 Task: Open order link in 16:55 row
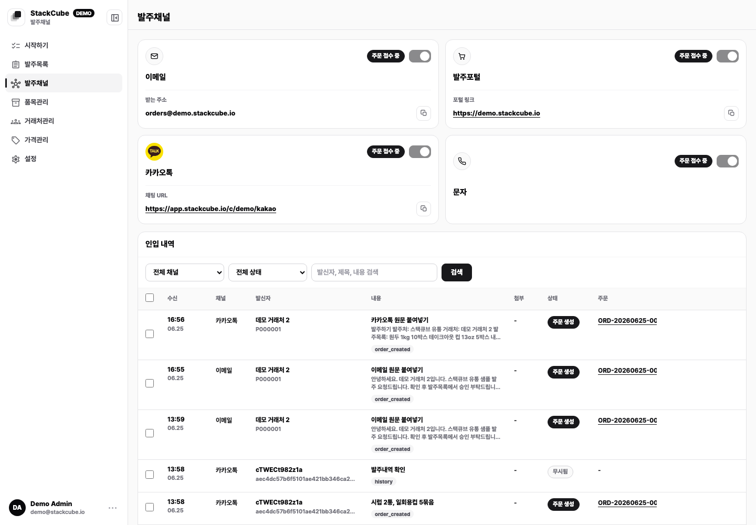[x=627, y=371]
